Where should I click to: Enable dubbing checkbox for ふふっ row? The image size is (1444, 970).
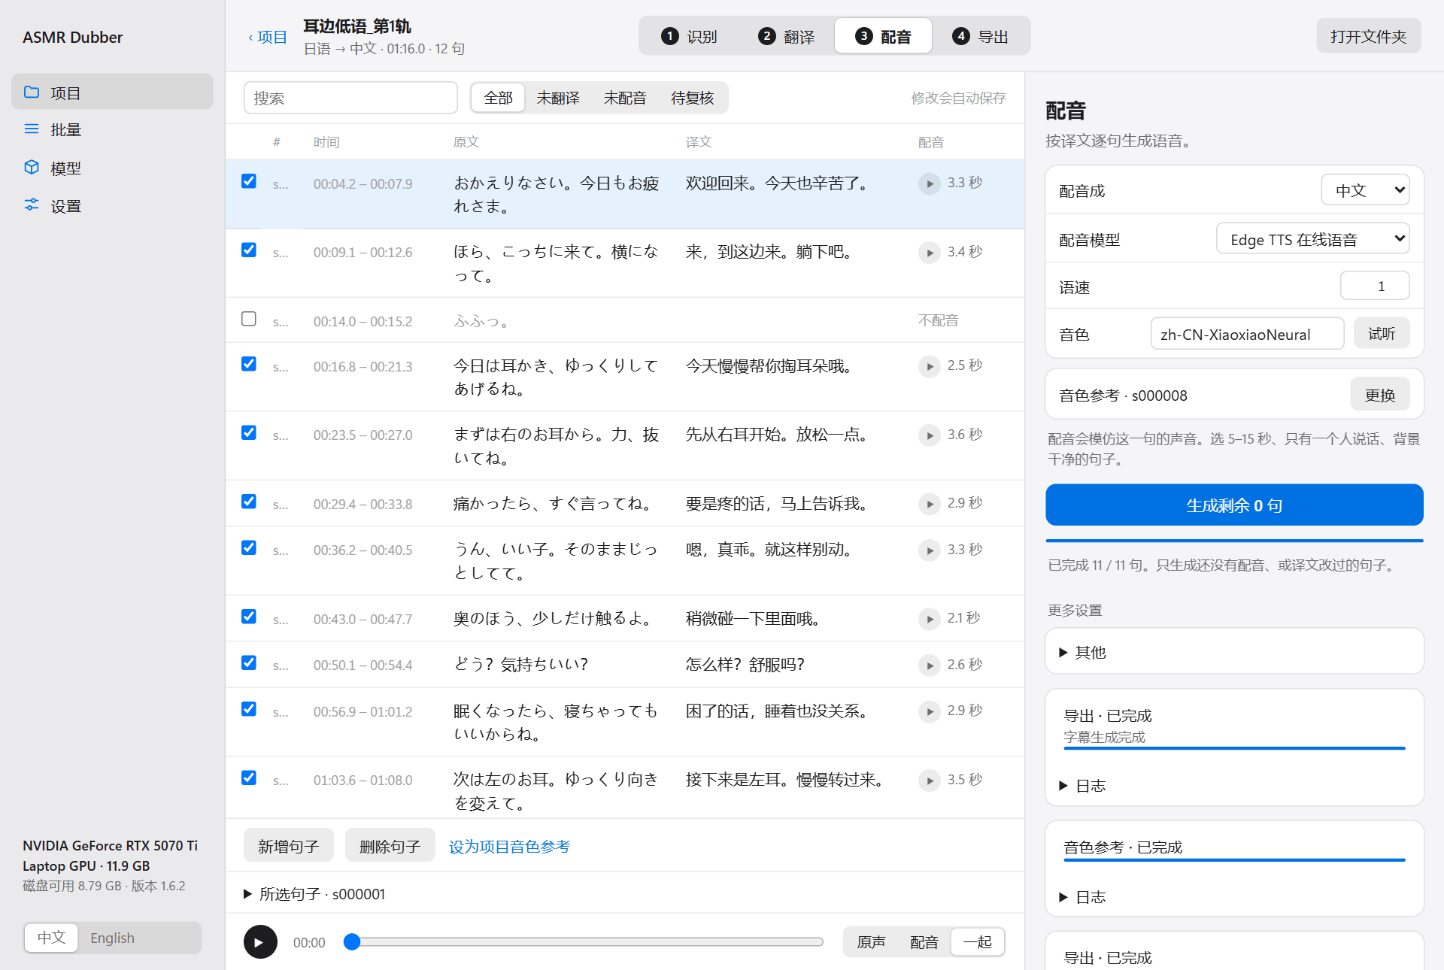(x=249, y=319)
